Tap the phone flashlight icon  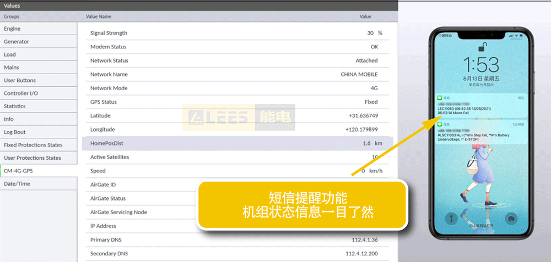click(x=451, y=219)
